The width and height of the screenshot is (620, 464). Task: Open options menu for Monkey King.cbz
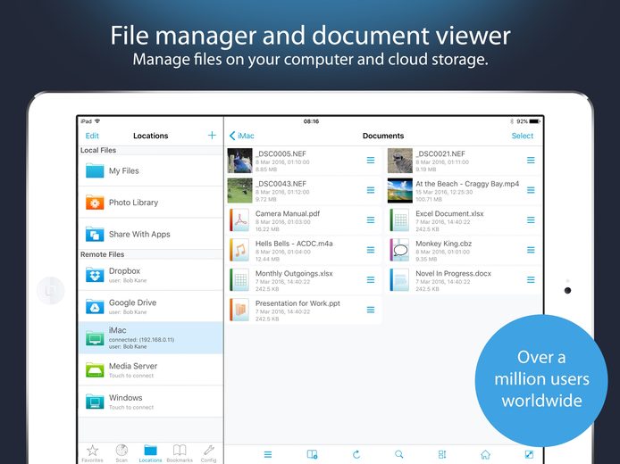click(531, 250)
